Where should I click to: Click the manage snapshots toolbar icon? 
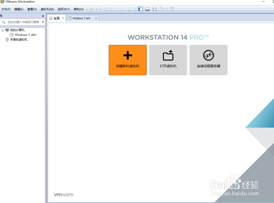coord(130,9)
